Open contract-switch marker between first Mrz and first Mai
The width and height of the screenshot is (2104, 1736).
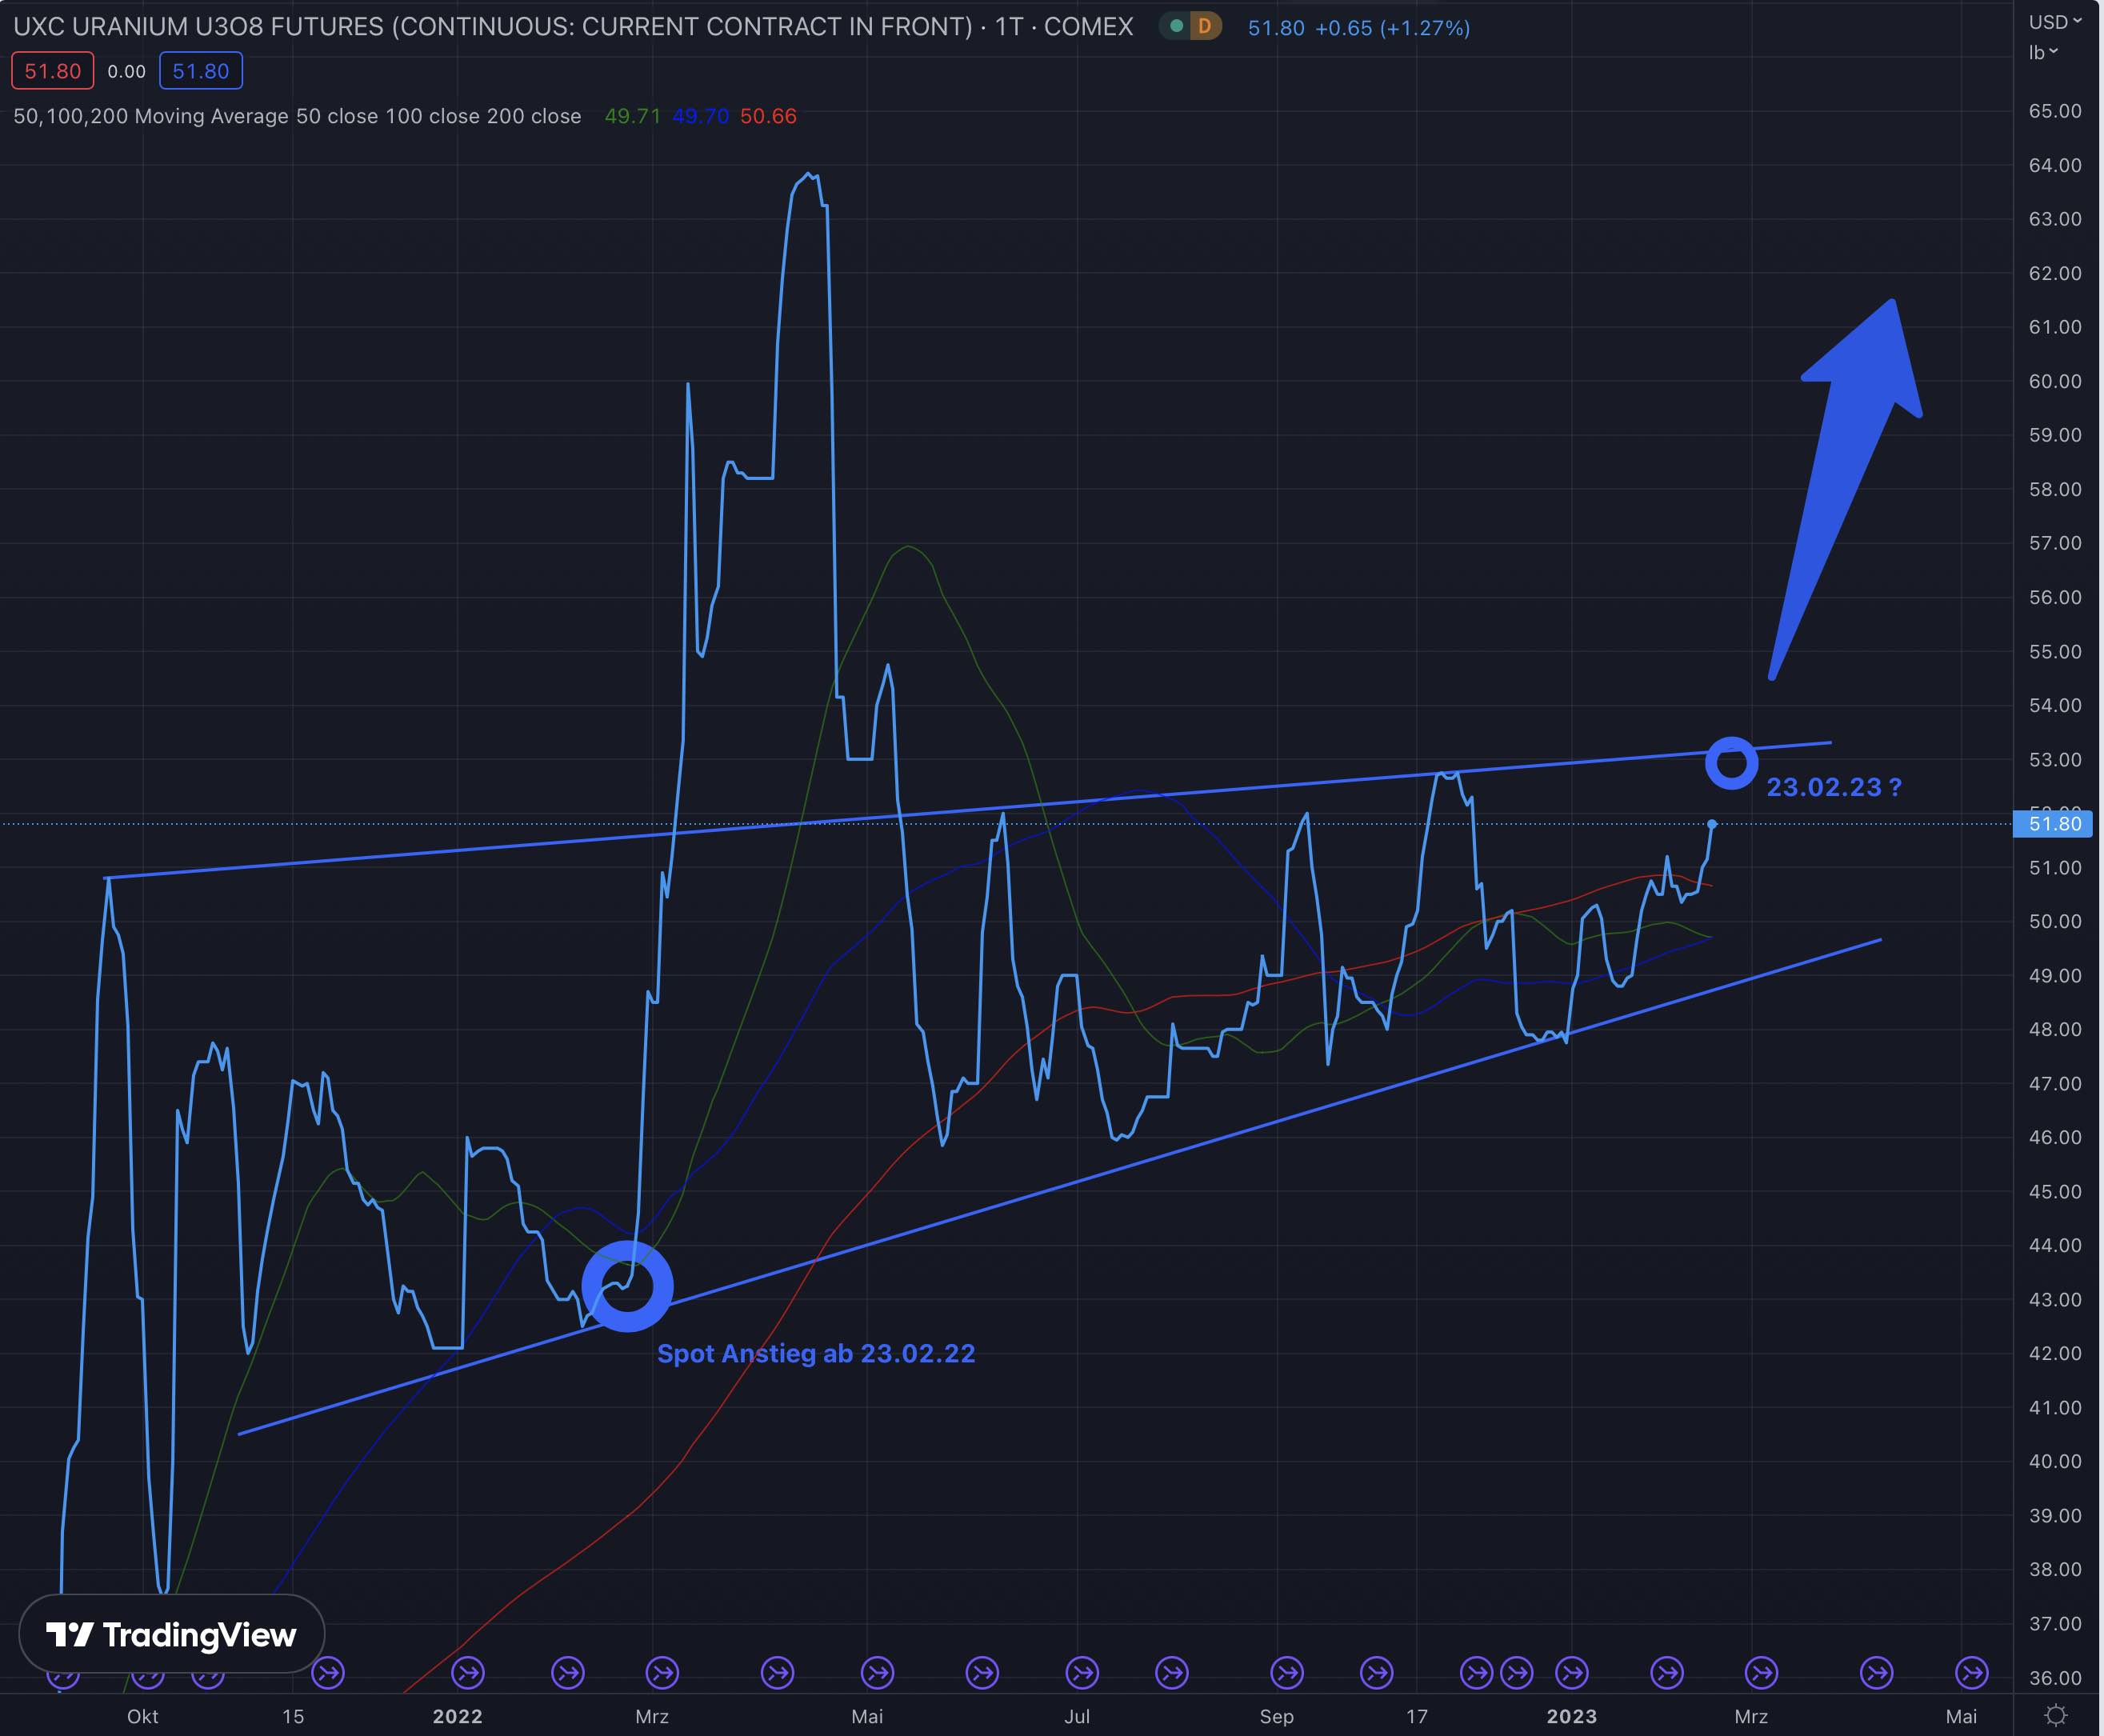click(x=777, y=1672)
